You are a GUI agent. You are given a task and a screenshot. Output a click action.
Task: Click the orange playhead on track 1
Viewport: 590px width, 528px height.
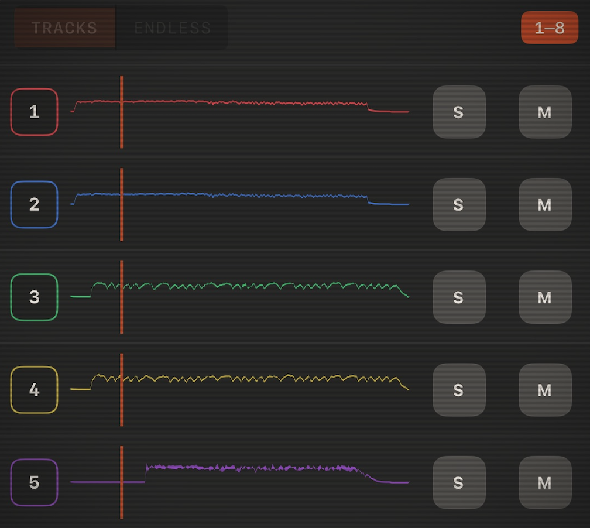pyautogui.click(x=122, y=112)
